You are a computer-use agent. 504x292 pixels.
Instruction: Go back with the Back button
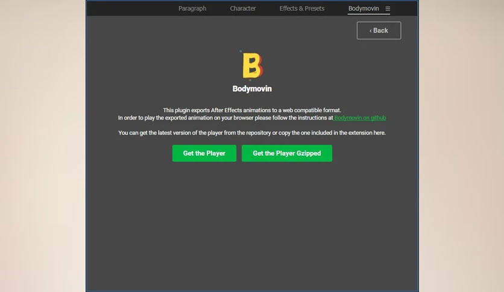pyautogui.click(x=379, y=31)
